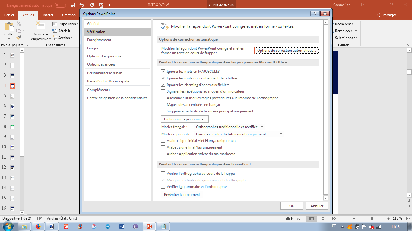
Task: Open Word from the taskbar
Action: [122, 226]
